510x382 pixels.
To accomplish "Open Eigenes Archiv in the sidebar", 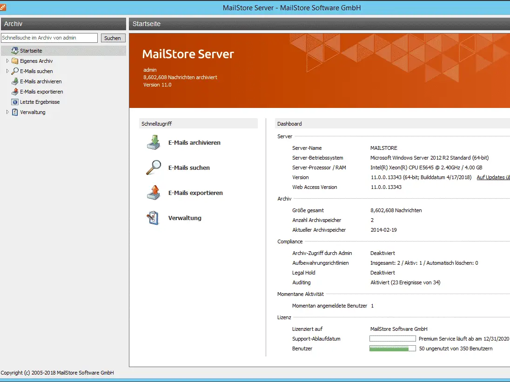I will tap(36, 61).
